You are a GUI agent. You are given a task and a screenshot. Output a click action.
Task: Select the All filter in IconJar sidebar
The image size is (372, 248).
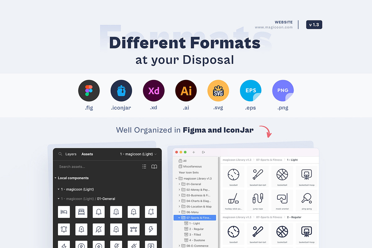(183, 161)
